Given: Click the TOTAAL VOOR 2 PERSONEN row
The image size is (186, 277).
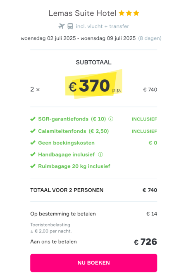Looking at the screenshot, I should point(94,190).
